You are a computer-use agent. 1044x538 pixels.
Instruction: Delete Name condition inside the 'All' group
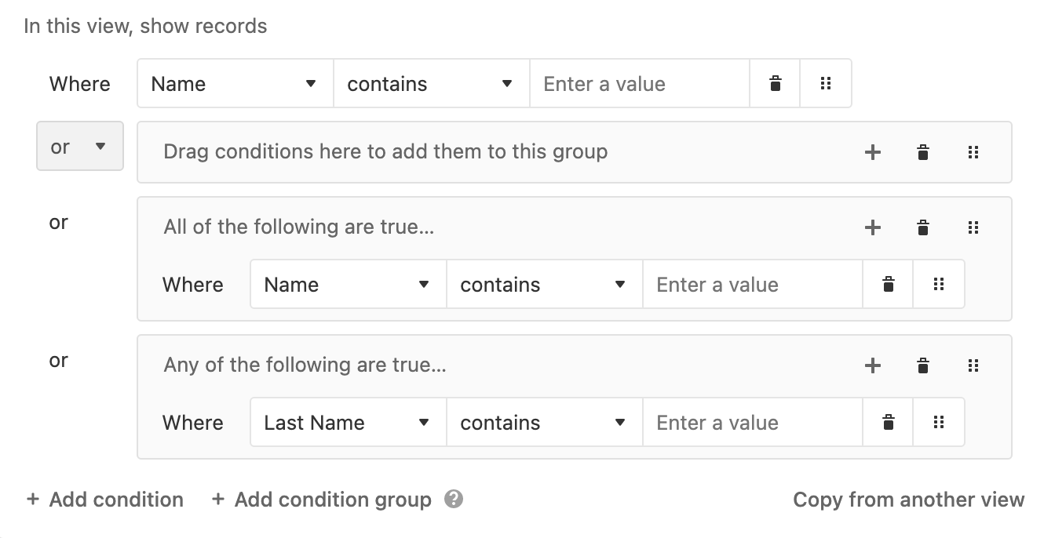pos(888,285)
